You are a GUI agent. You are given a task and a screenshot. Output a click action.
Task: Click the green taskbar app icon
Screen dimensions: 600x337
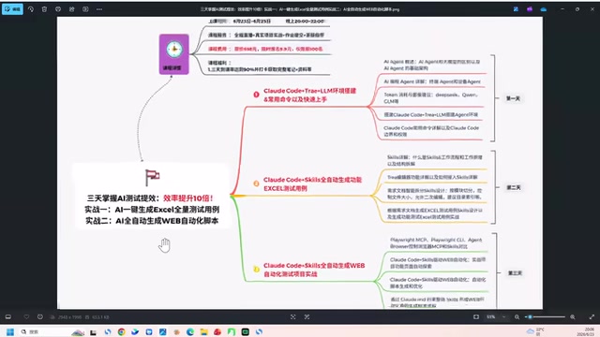[x=232, y=331]
